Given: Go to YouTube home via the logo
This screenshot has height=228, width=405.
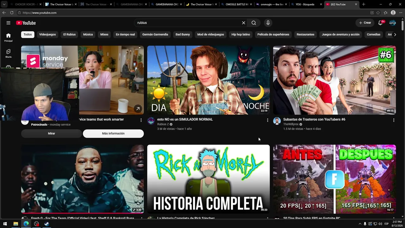Looking at the screenshot, I should (26, 23).
